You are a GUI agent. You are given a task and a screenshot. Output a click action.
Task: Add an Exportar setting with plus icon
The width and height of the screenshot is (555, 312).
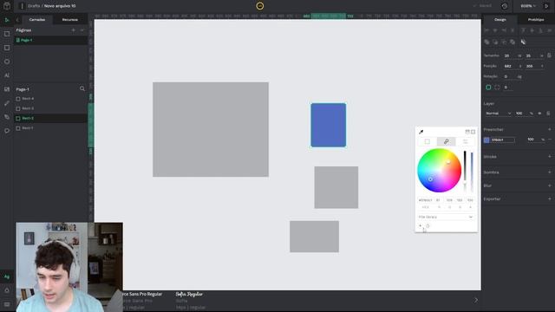tap(550, 198)
